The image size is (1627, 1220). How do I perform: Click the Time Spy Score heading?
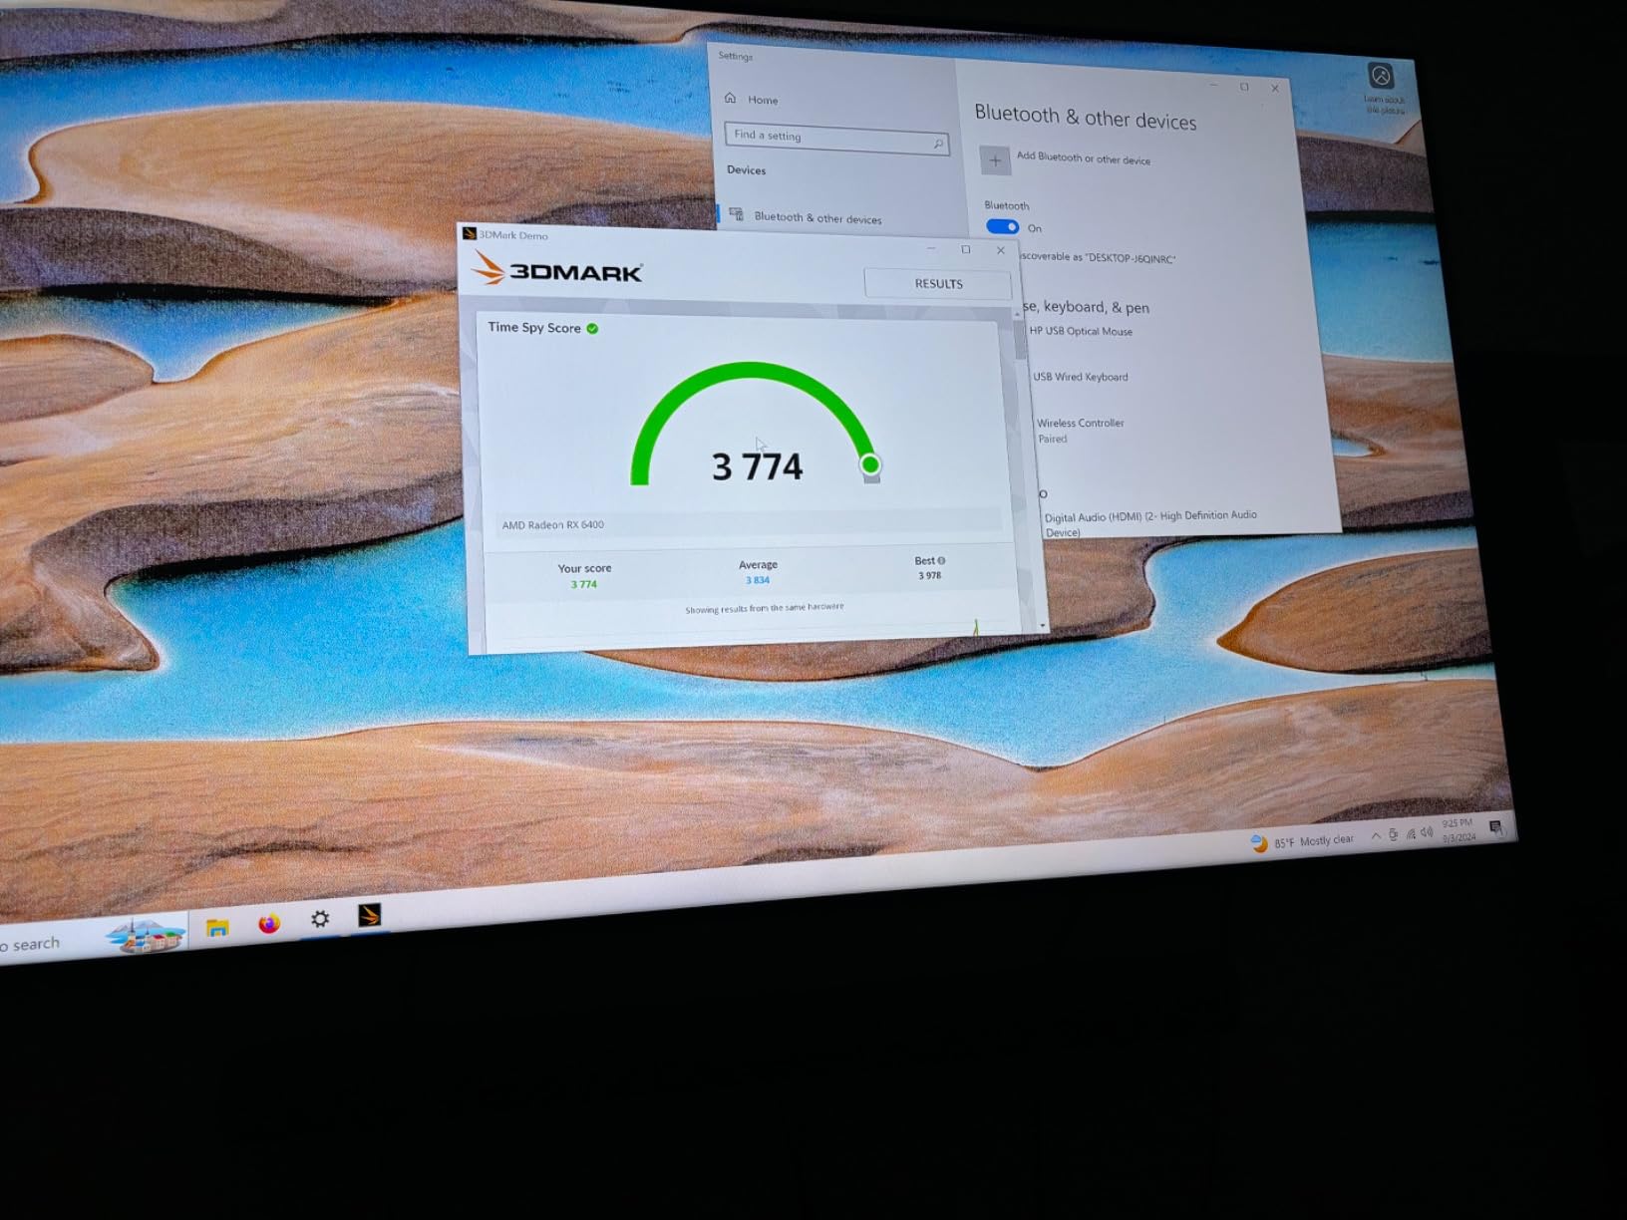534,327
